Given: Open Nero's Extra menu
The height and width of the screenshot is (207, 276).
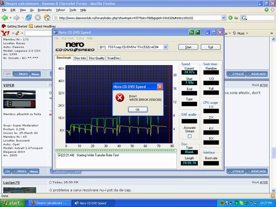Looking at the screenshot, I should 80,38.
